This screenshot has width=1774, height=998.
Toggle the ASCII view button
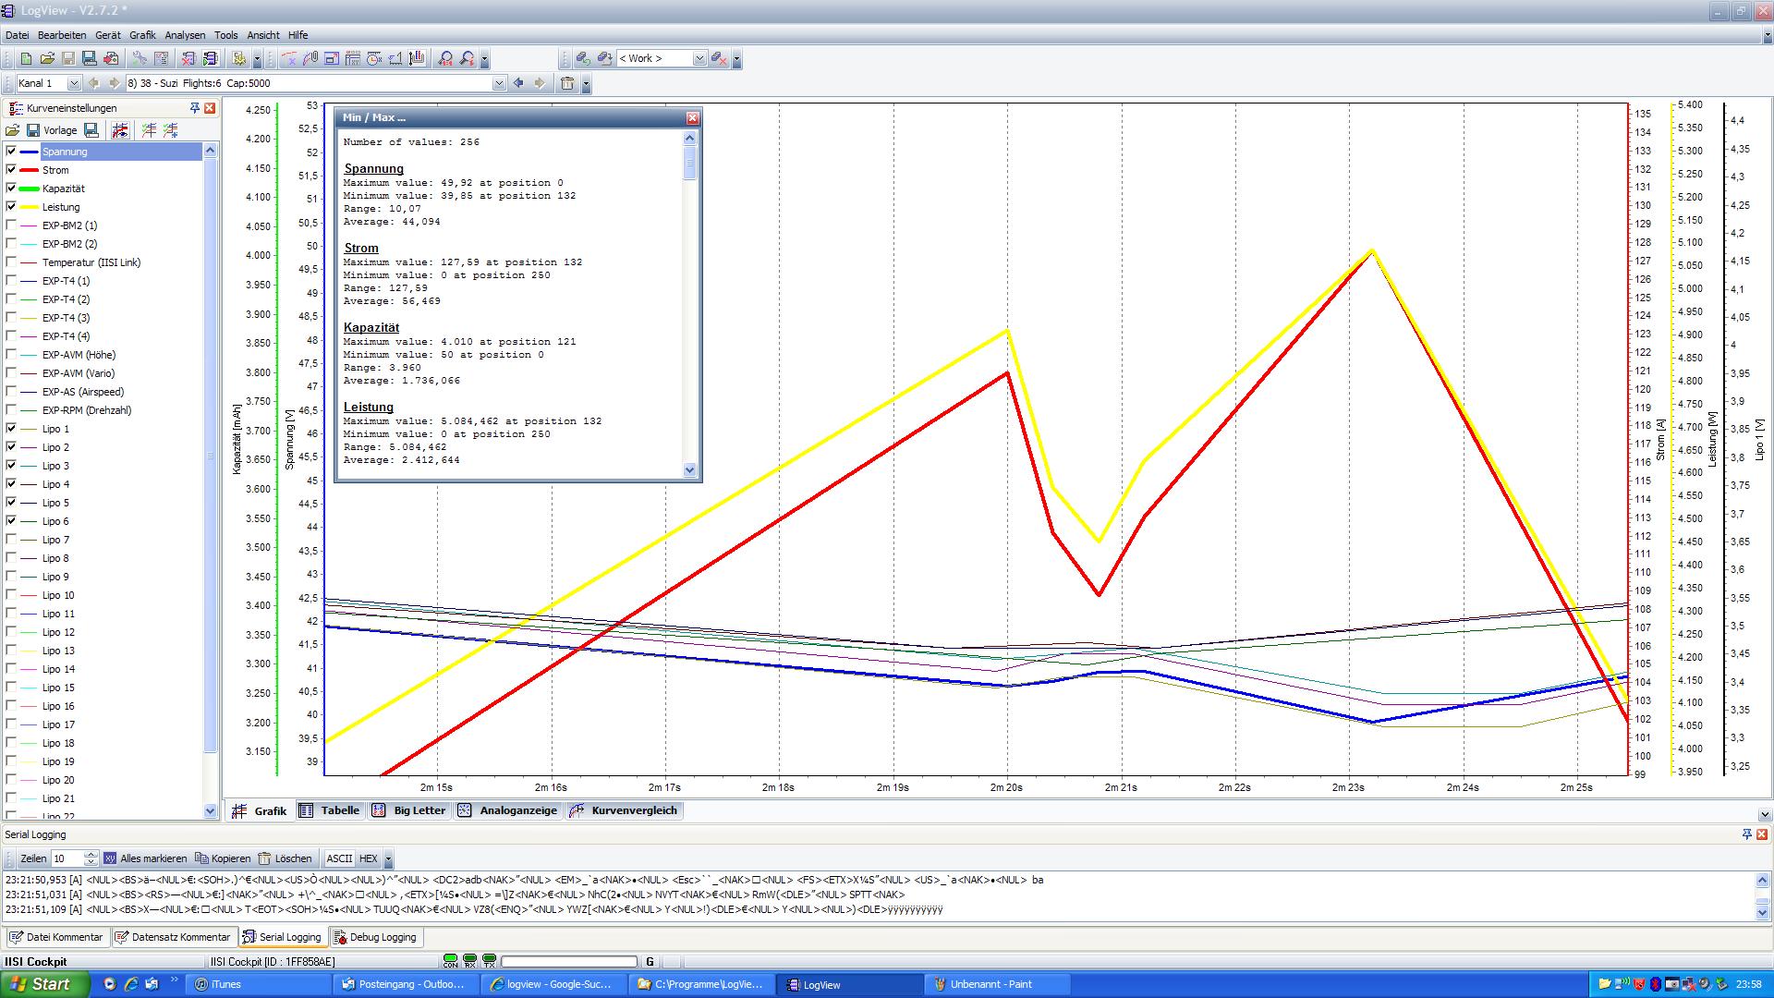click(x=339, y=858)
